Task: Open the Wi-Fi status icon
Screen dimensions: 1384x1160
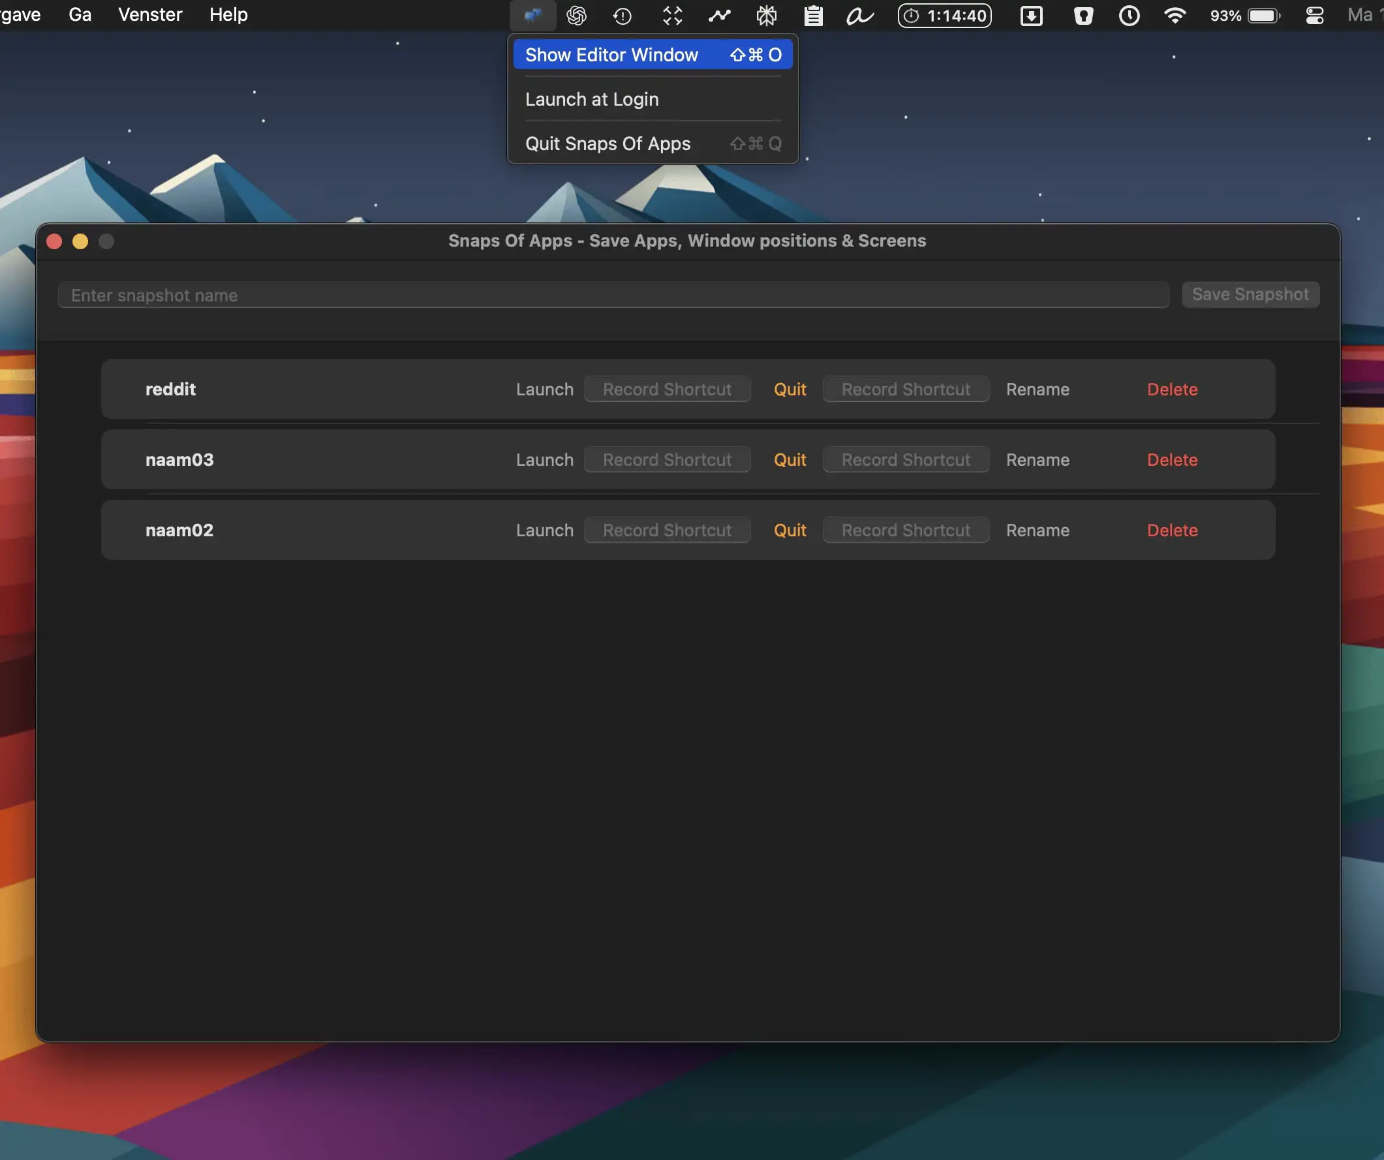Action: (1175, 15)
